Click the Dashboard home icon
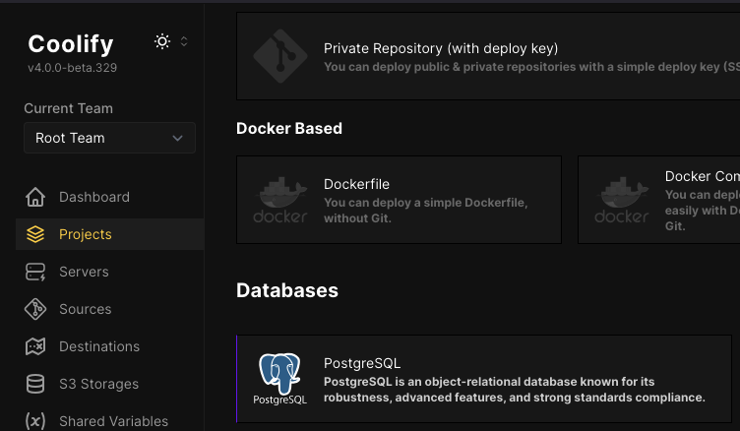The image size is (740, 431). click(x=35, y=197)
